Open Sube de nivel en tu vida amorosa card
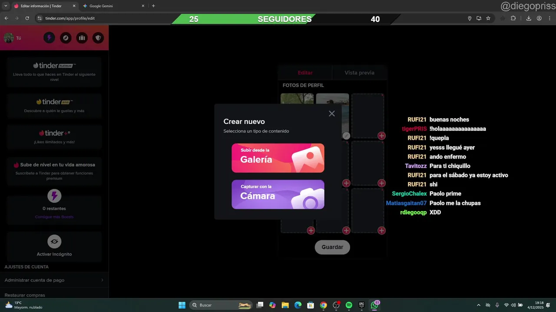556x312 pixels. click(54, 172)
